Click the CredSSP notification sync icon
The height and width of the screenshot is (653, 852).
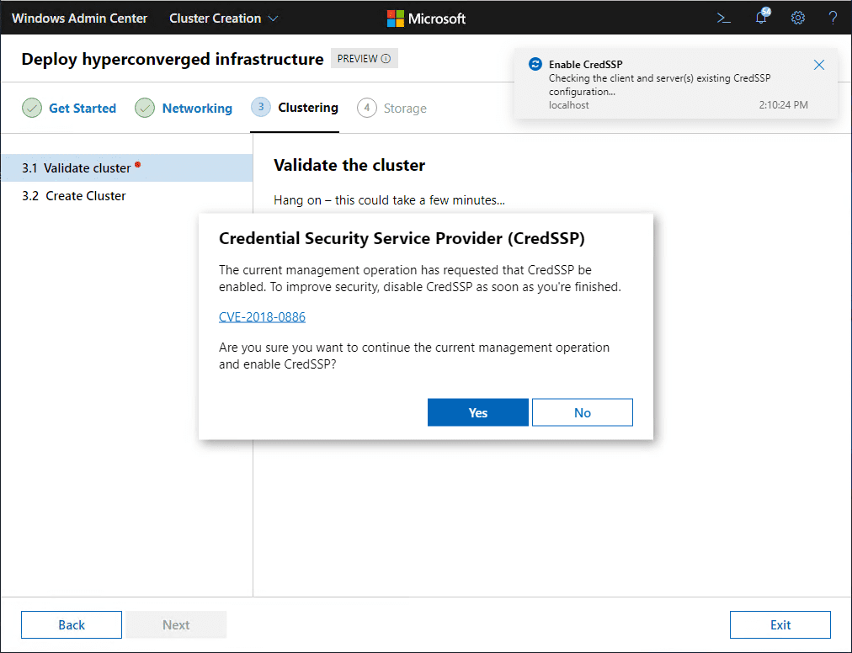(535, 65)
